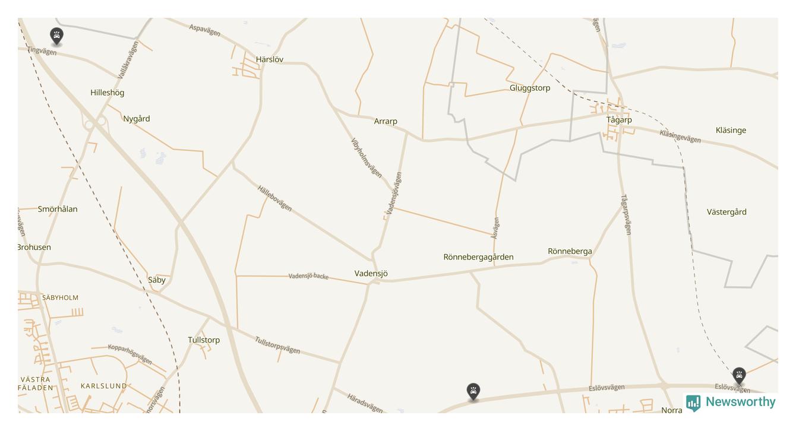Select the Tullstorp place label
Viewport: 796px width, 431px height.
(x=204, y=340)
